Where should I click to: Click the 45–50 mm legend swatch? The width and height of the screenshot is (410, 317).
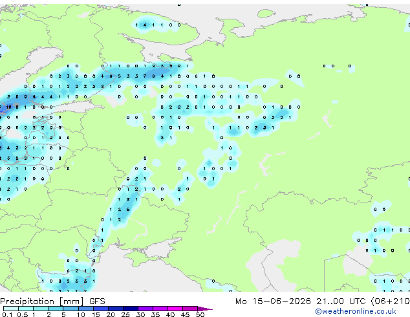click(190, 309)
